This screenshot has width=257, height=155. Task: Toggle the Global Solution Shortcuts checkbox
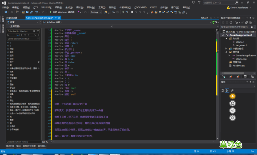(38, 39)
